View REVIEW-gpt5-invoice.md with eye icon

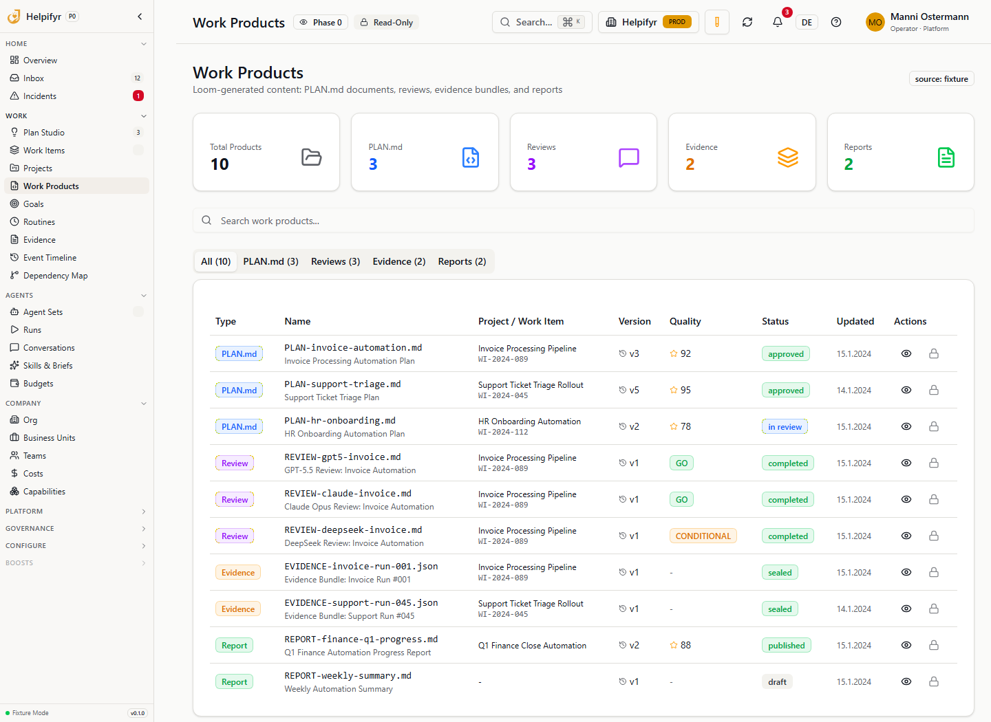[x=906, y=463]
